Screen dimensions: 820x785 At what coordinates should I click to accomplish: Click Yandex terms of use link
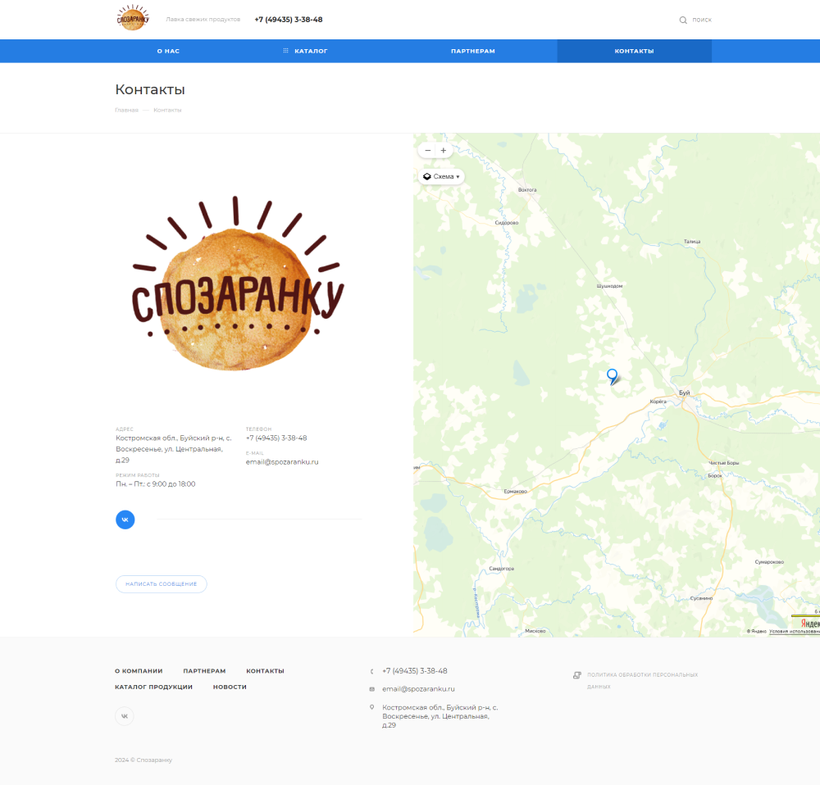pos(794,631)
